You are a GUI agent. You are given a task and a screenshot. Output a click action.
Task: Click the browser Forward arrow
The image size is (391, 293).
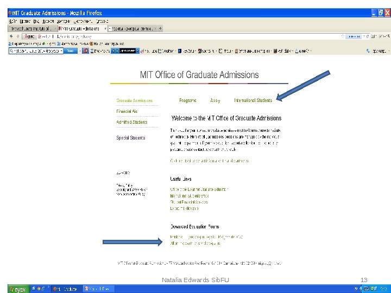coord(17,36)
